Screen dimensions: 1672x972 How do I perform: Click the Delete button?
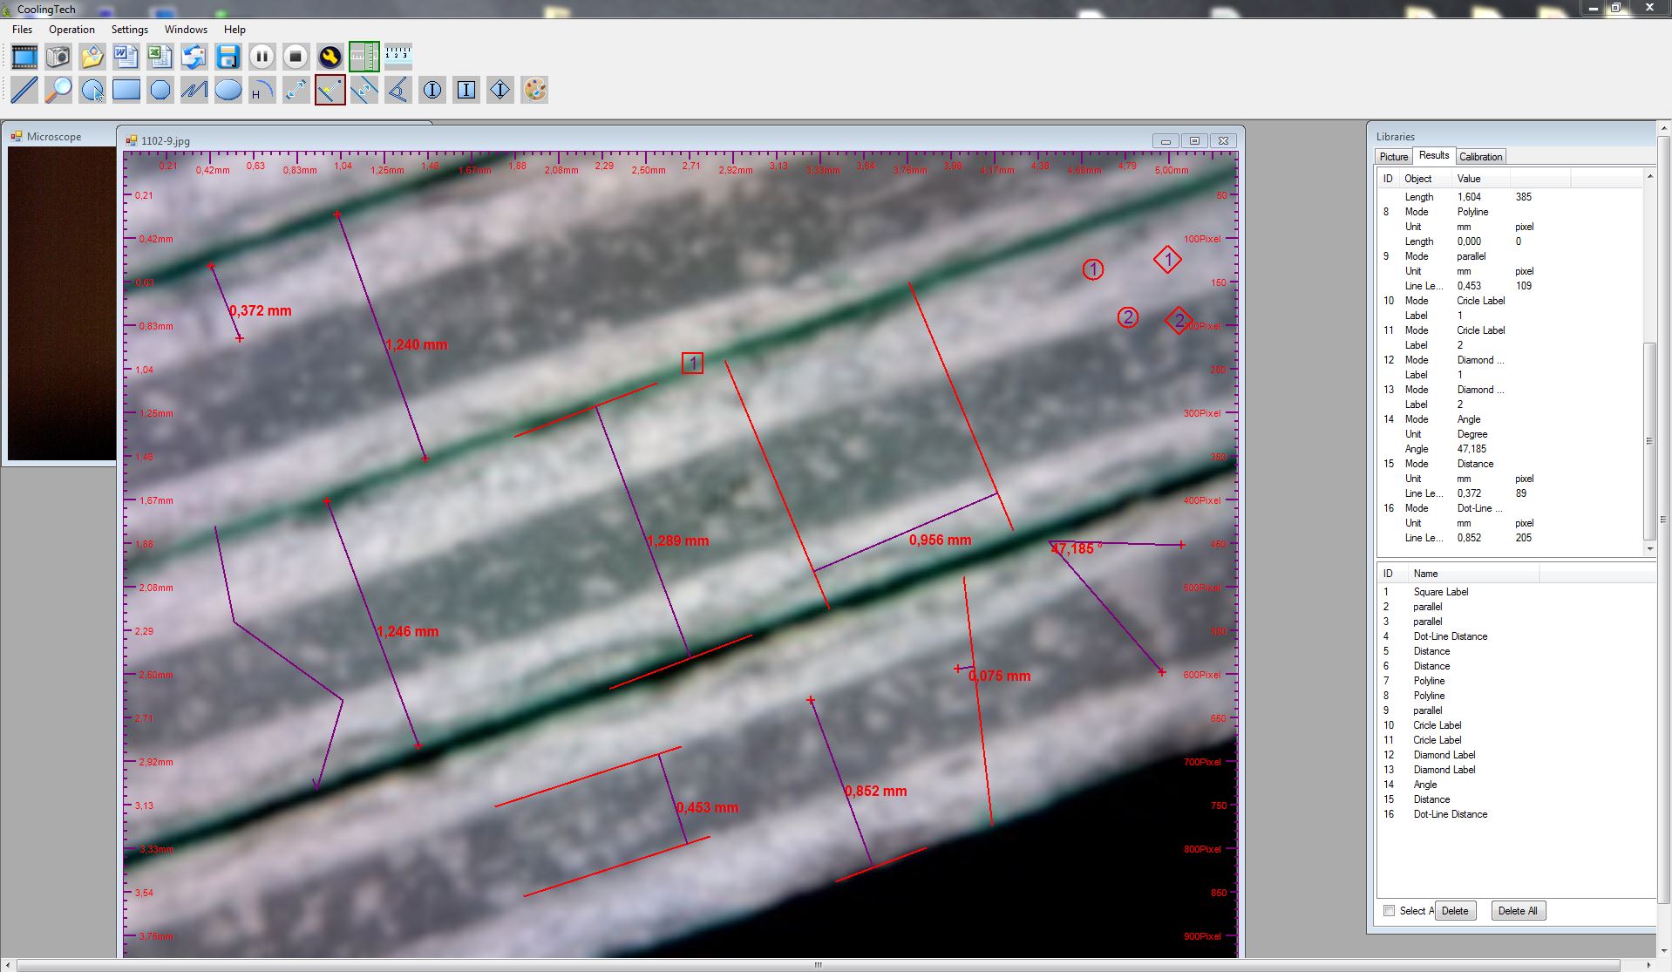click(x=1455, y=911)
